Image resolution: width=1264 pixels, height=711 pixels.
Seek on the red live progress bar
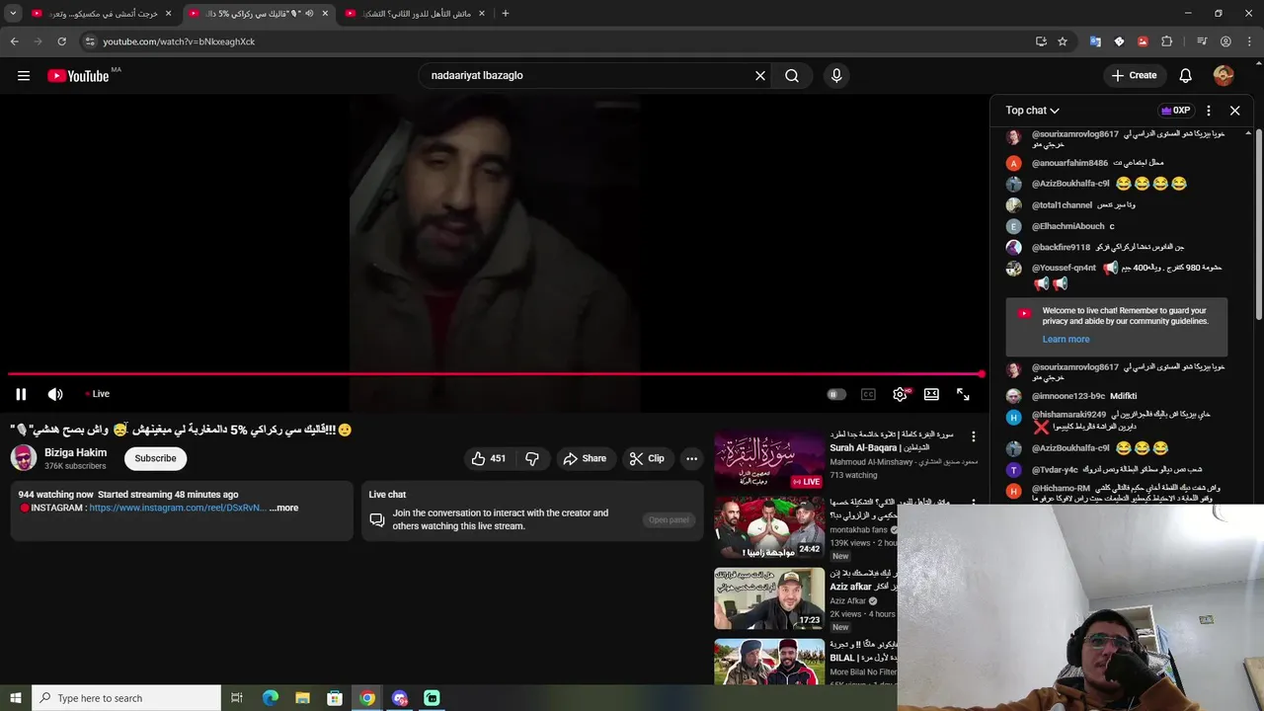pyautogui.click(x=494, y=374)
